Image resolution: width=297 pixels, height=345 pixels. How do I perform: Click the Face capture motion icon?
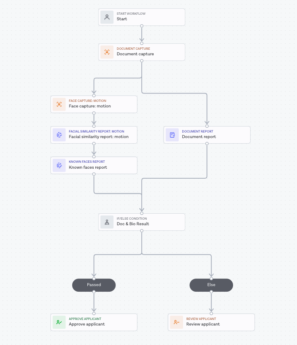(59, 104)
